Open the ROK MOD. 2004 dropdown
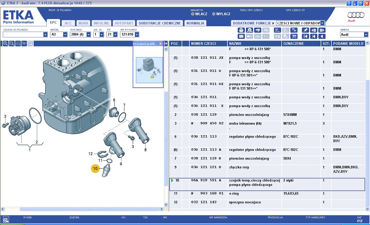Screen dimensions: 370x225 [89, 34]
